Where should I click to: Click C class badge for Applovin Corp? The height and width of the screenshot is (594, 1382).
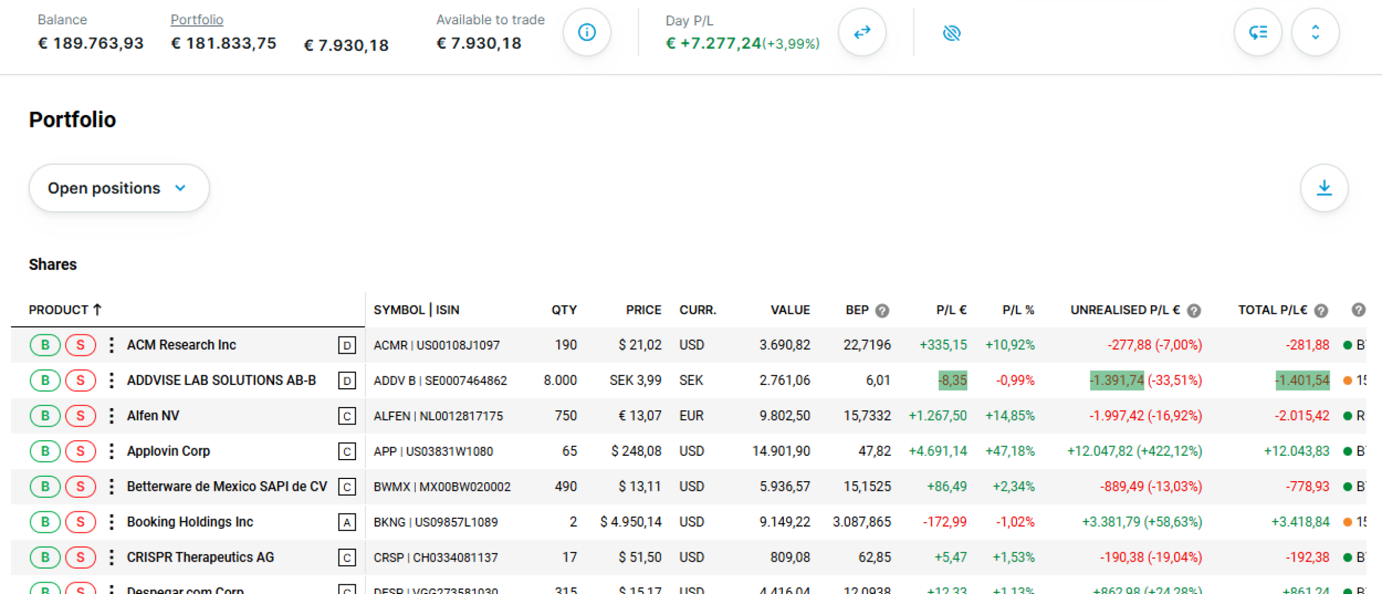[x=347, y=451]
